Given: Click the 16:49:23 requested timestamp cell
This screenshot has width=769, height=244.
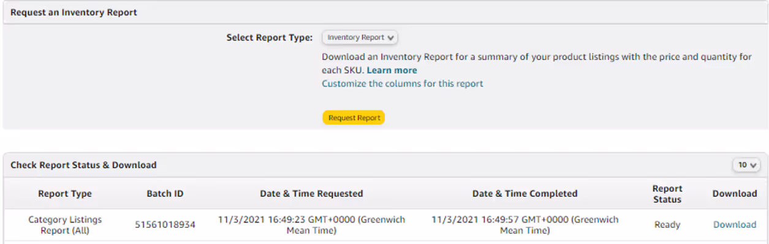Looking at the screenshot, I should (x=311, y=225).
